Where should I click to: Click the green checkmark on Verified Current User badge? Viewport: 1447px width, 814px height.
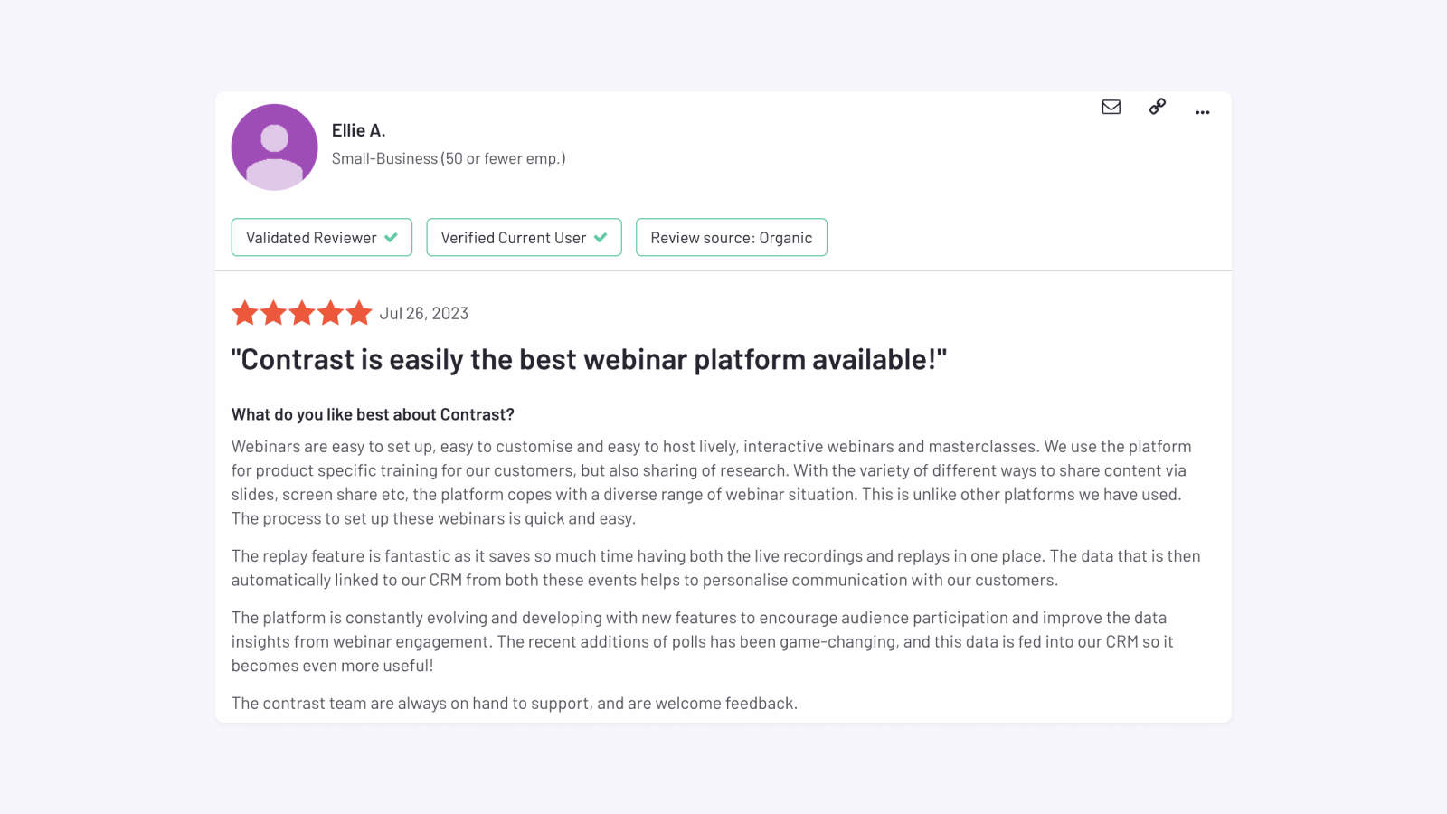[x=601, y=237]
